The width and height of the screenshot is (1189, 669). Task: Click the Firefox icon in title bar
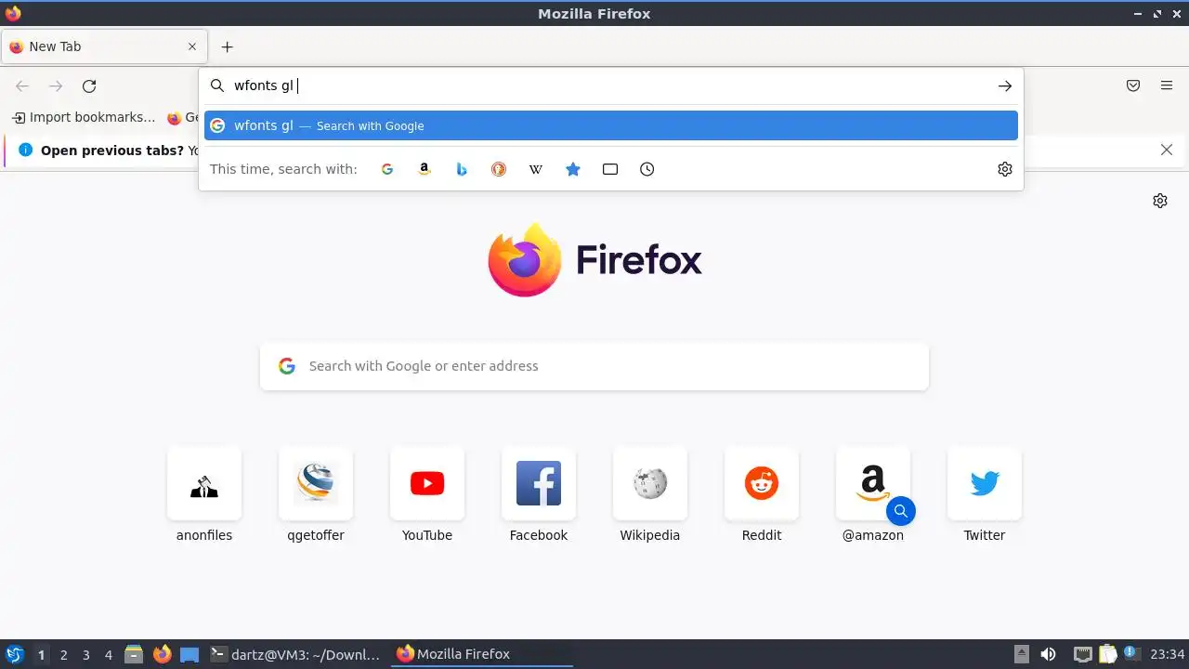tap(13, 13)
